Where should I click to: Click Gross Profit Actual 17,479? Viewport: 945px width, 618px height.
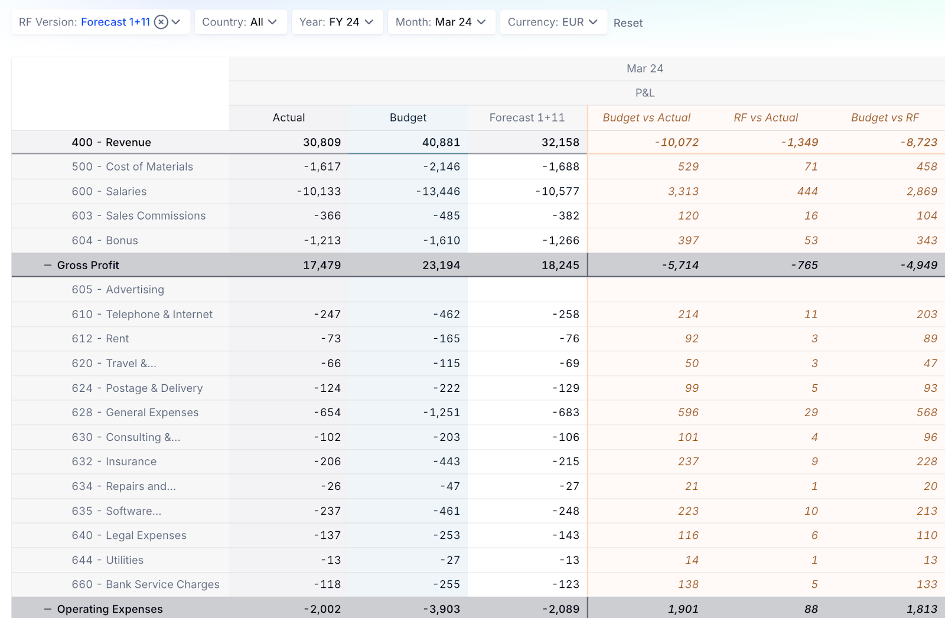tap(322, 266)
